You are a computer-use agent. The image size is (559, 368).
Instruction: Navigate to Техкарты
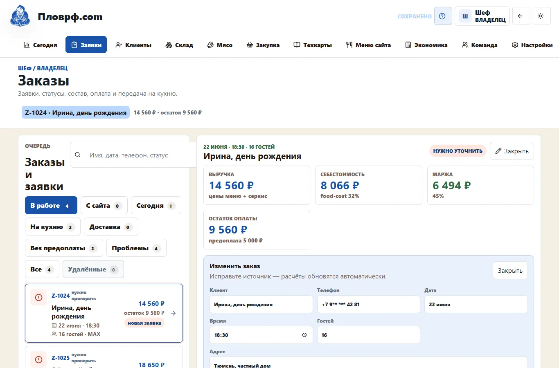click(x=313, y=45)
